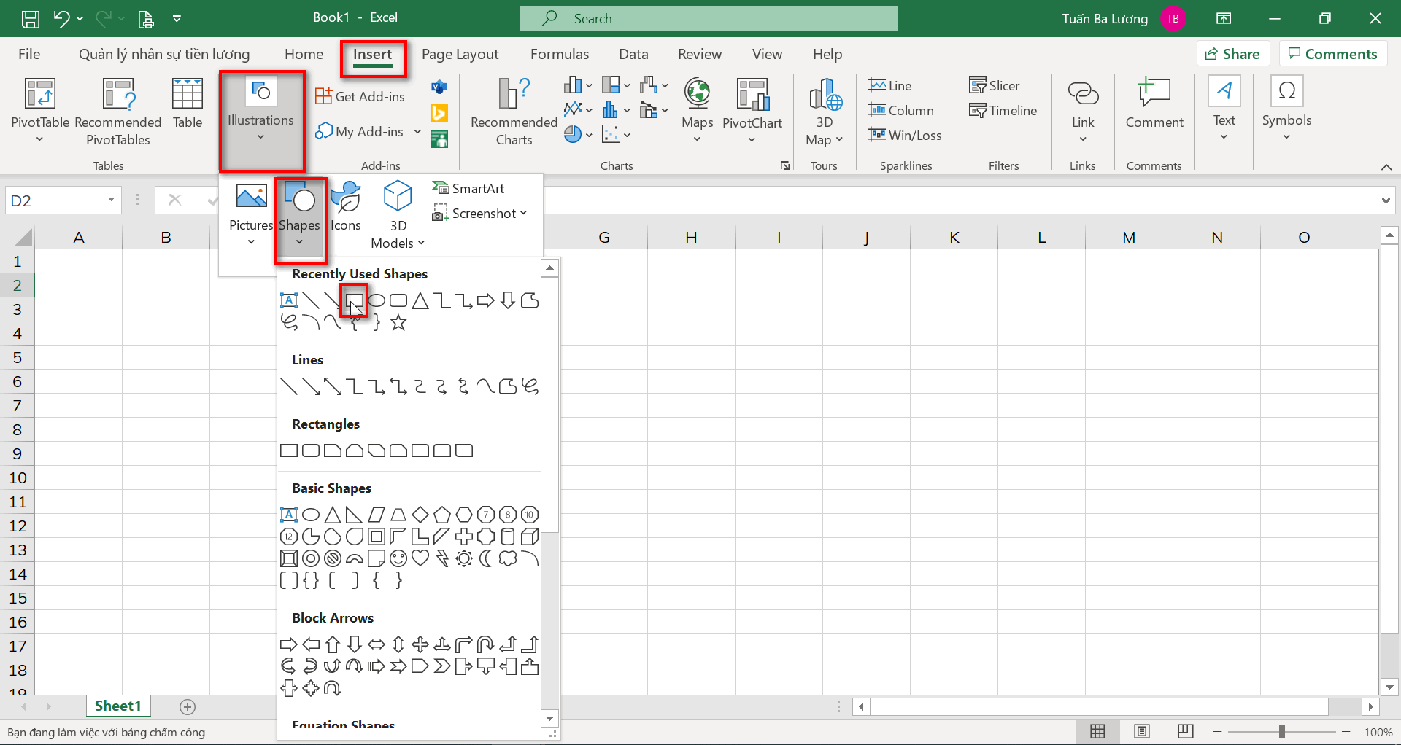Expand the Shapes dropdown
1401x745 pixels.
tap(299, 242)
